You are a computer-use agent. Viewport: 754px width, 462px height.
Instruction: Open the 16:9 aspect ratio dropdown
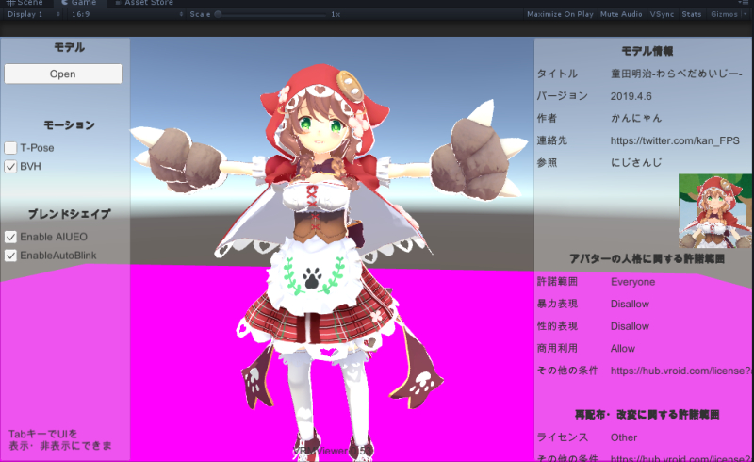click(x=127, y=14)
